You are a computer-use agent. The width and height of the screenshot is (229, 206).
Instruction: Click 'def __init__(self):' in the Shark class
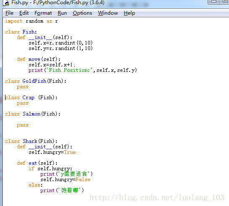click(44, 147)
